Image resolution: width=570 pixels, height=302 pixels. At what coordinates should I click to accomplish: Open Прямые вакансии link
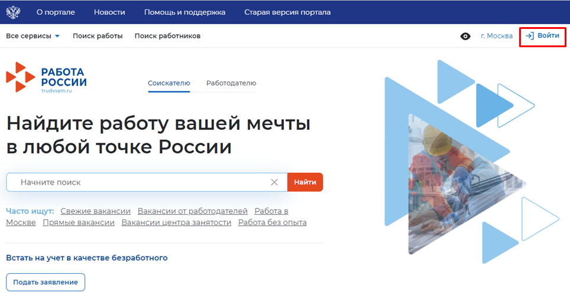tap(79, 222)
